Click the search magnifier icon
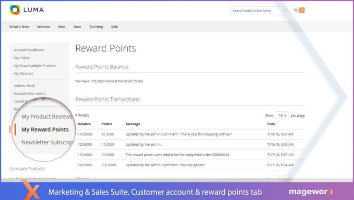Viewport: 354px width, 200px height. [x=285, y=10]
